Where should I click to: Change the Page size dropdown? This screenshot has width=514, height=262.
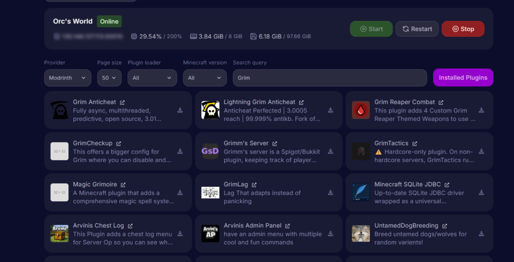pyautogui.click(x=109, y=78)
